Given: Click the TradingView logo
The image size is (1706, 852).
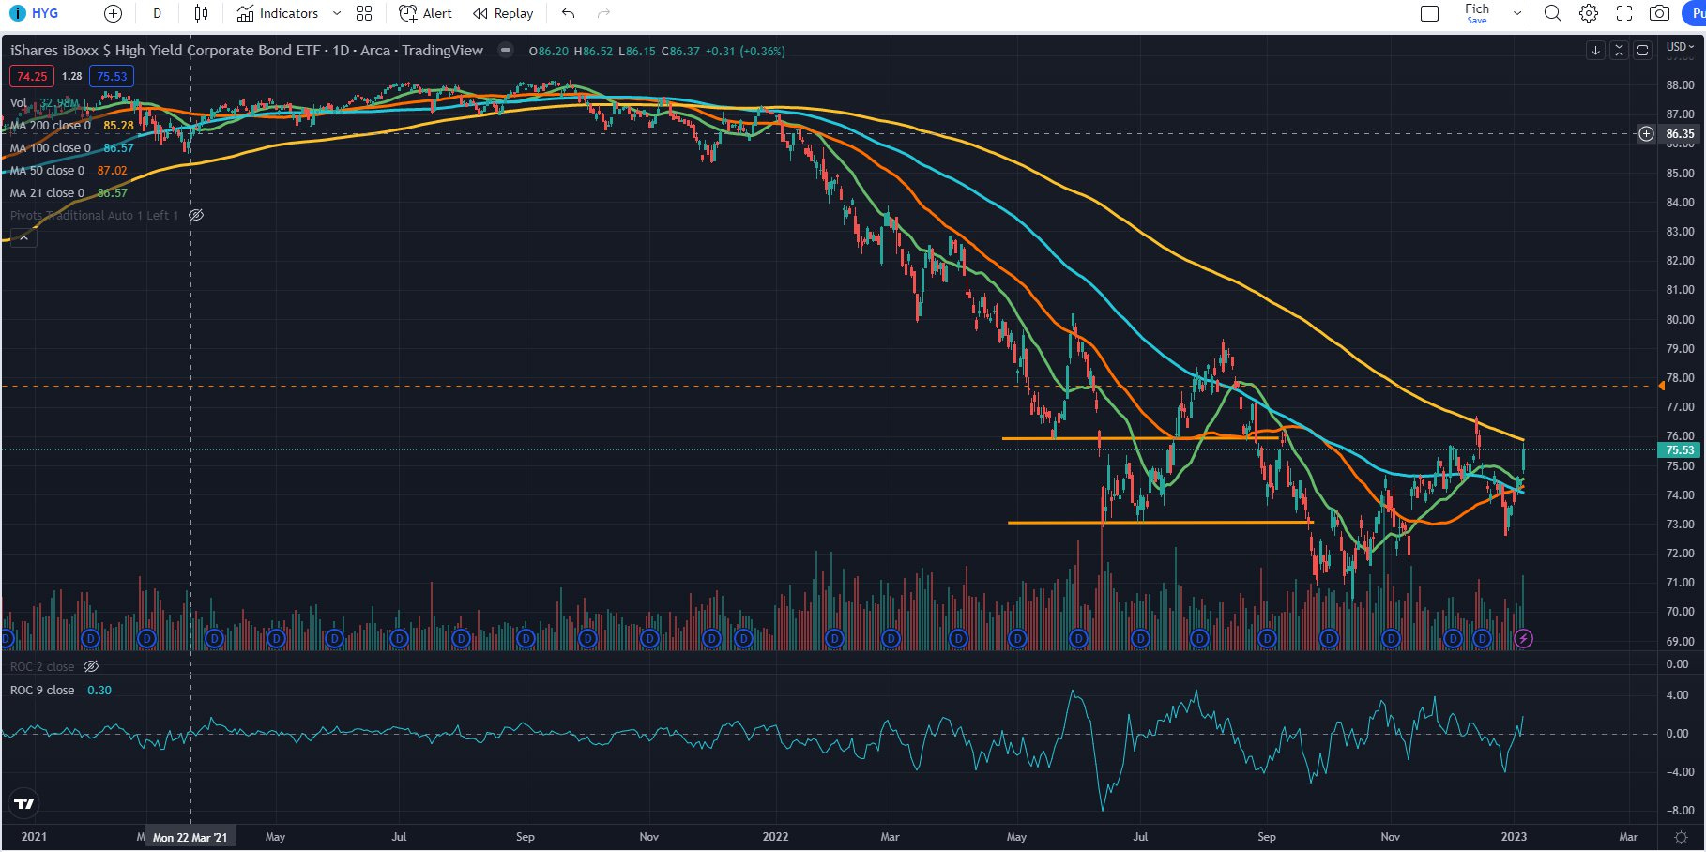Looking at the screenshot, I should pyautogui.click(x=24, y=803).
